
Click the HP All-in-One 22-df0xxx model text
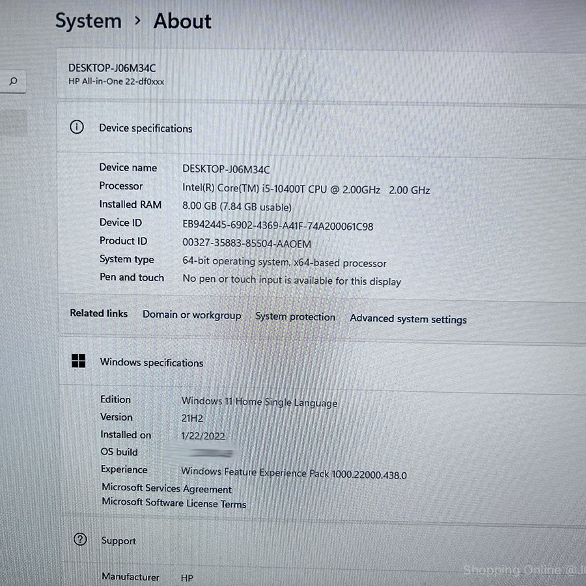click(117, 81)
